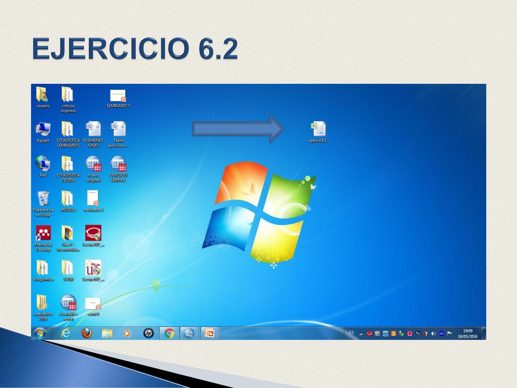Viewport: 517px width, 388px height.
Task: Click the orange tray icon
Action: click(x=393, y=334)
